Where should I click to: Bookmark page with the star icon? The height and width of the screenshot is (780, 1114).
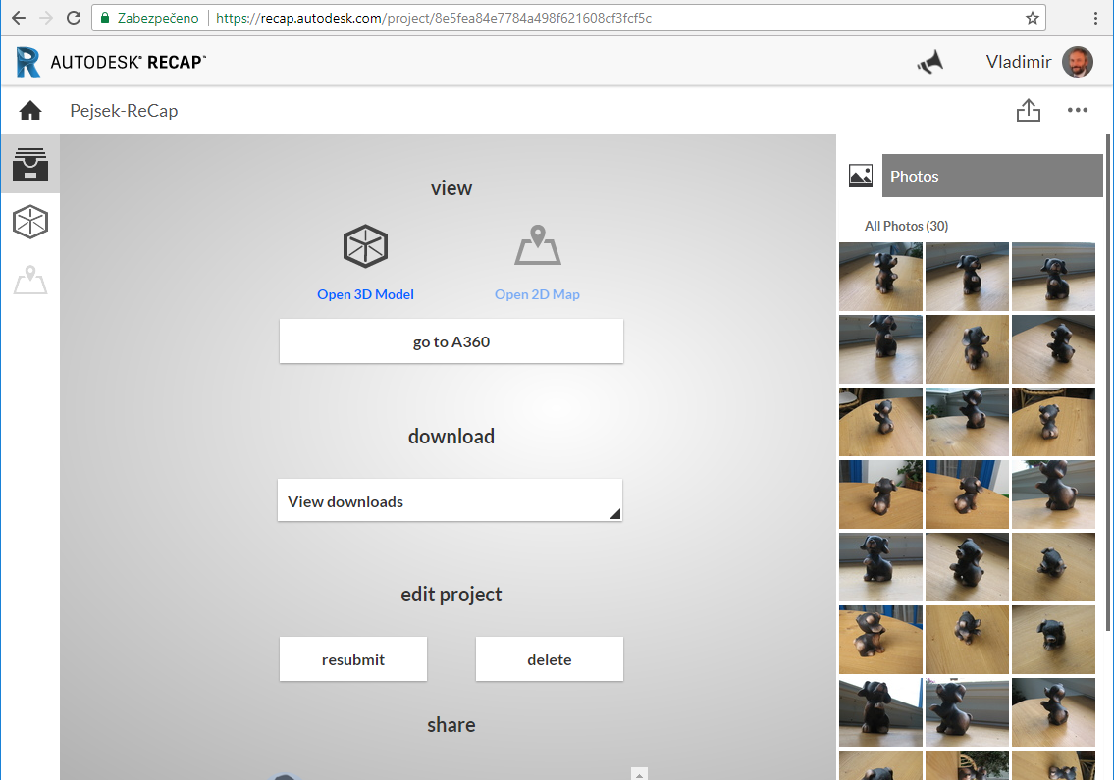click(1033, 18)
